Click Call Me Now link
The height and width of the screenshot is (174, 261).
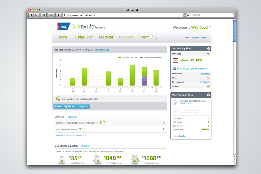[185, 103]
